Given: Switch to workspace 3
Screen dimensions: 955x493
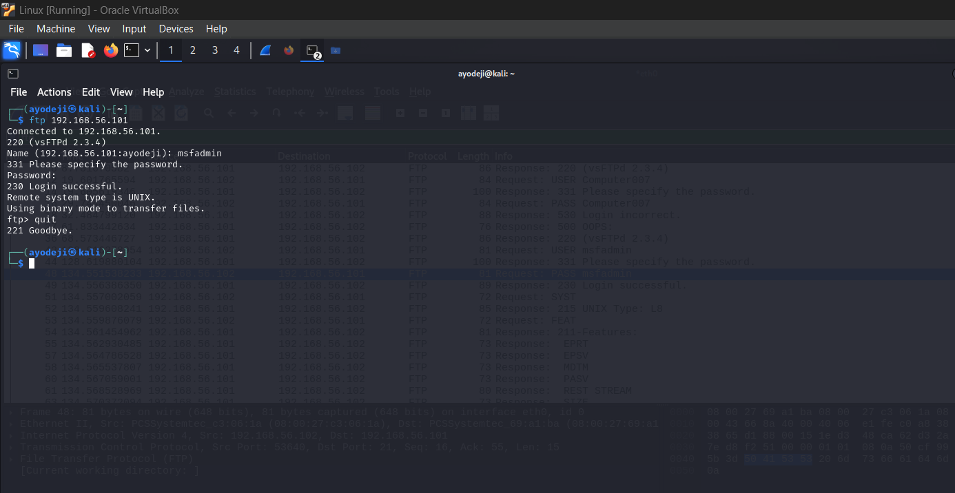Looking at the screenshot, I should (215, 50).
